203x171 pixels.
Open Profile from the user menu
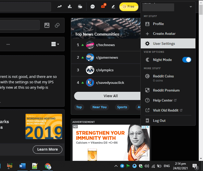click(168, 24)
